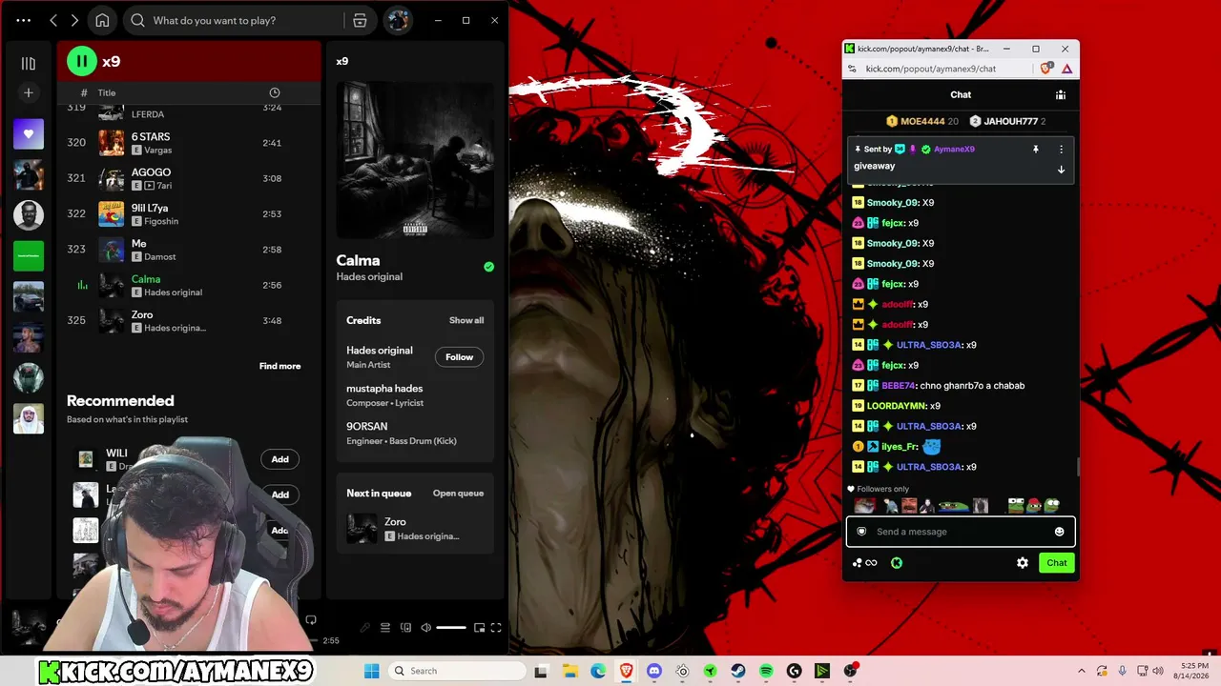This screenshot has height=686, width=1221.
Task: Open Kick chat settings gear
Action: 1023,563
